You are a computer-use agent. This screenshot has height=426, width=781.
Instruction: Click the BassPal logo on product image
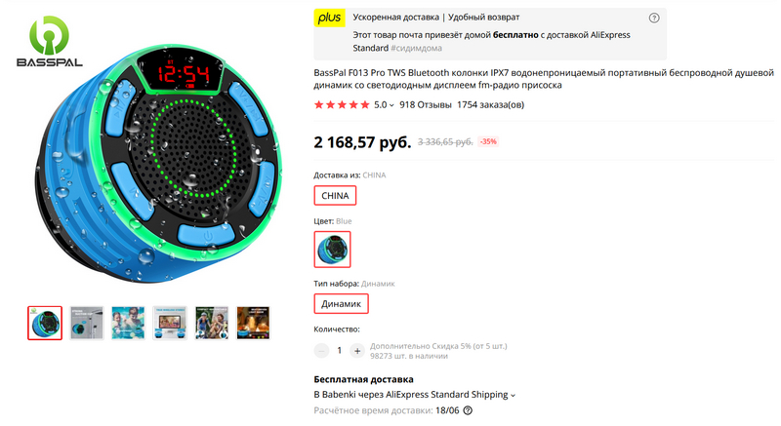pos(50,42)
